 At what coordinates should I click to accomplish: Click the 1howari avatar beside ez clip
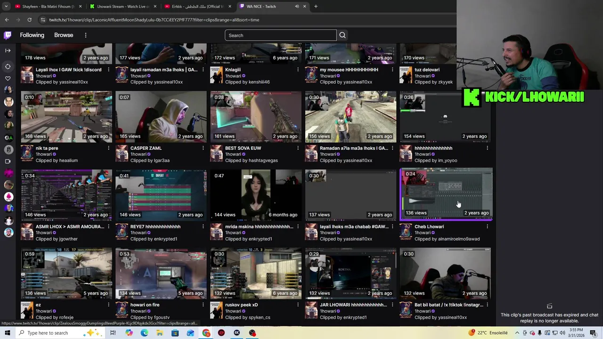(x=27, y=310)
